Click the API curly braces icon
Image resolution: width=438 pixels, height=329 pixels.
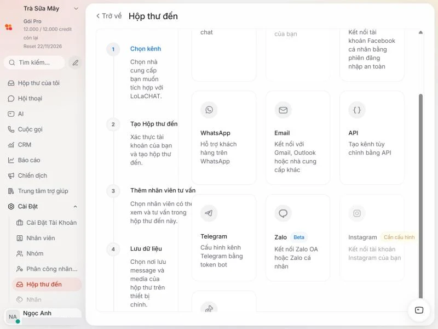357,110
